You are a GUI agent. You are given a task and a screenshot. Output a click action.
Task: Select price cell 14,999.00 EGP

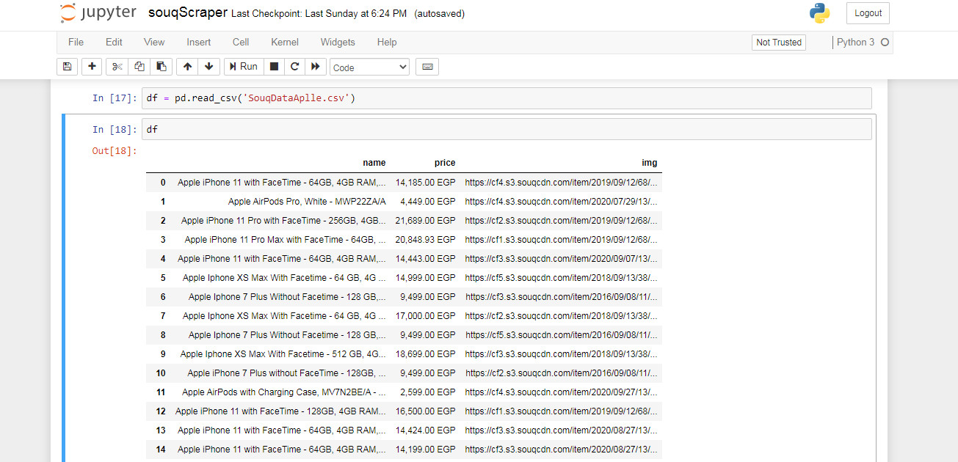[x=426, y=278]
